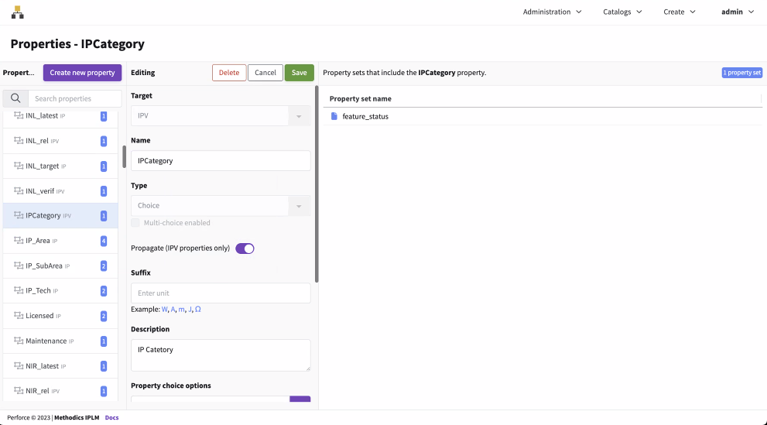The width and height of the screenshot is (767, 425).
Task: Click the INL_latest property icon
Action: coord(19,116)
